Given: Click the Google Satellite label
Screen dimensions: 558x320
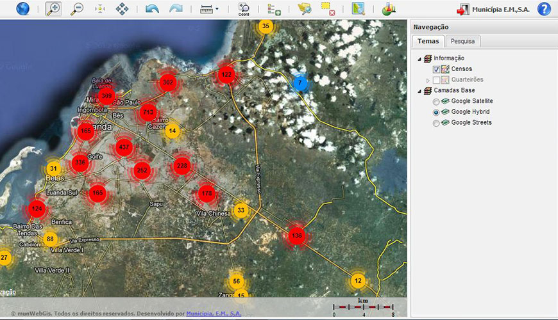Looking at the screenshot, I should pos(472,101).
